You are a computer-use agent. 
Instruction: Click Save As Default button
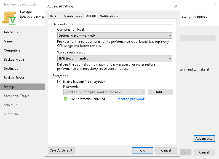(61, 150)
